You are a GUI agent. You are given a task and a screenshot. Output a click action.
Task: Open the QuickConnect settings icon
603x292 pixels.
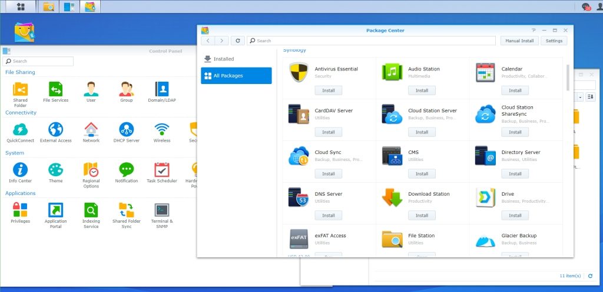pos(20,130)
